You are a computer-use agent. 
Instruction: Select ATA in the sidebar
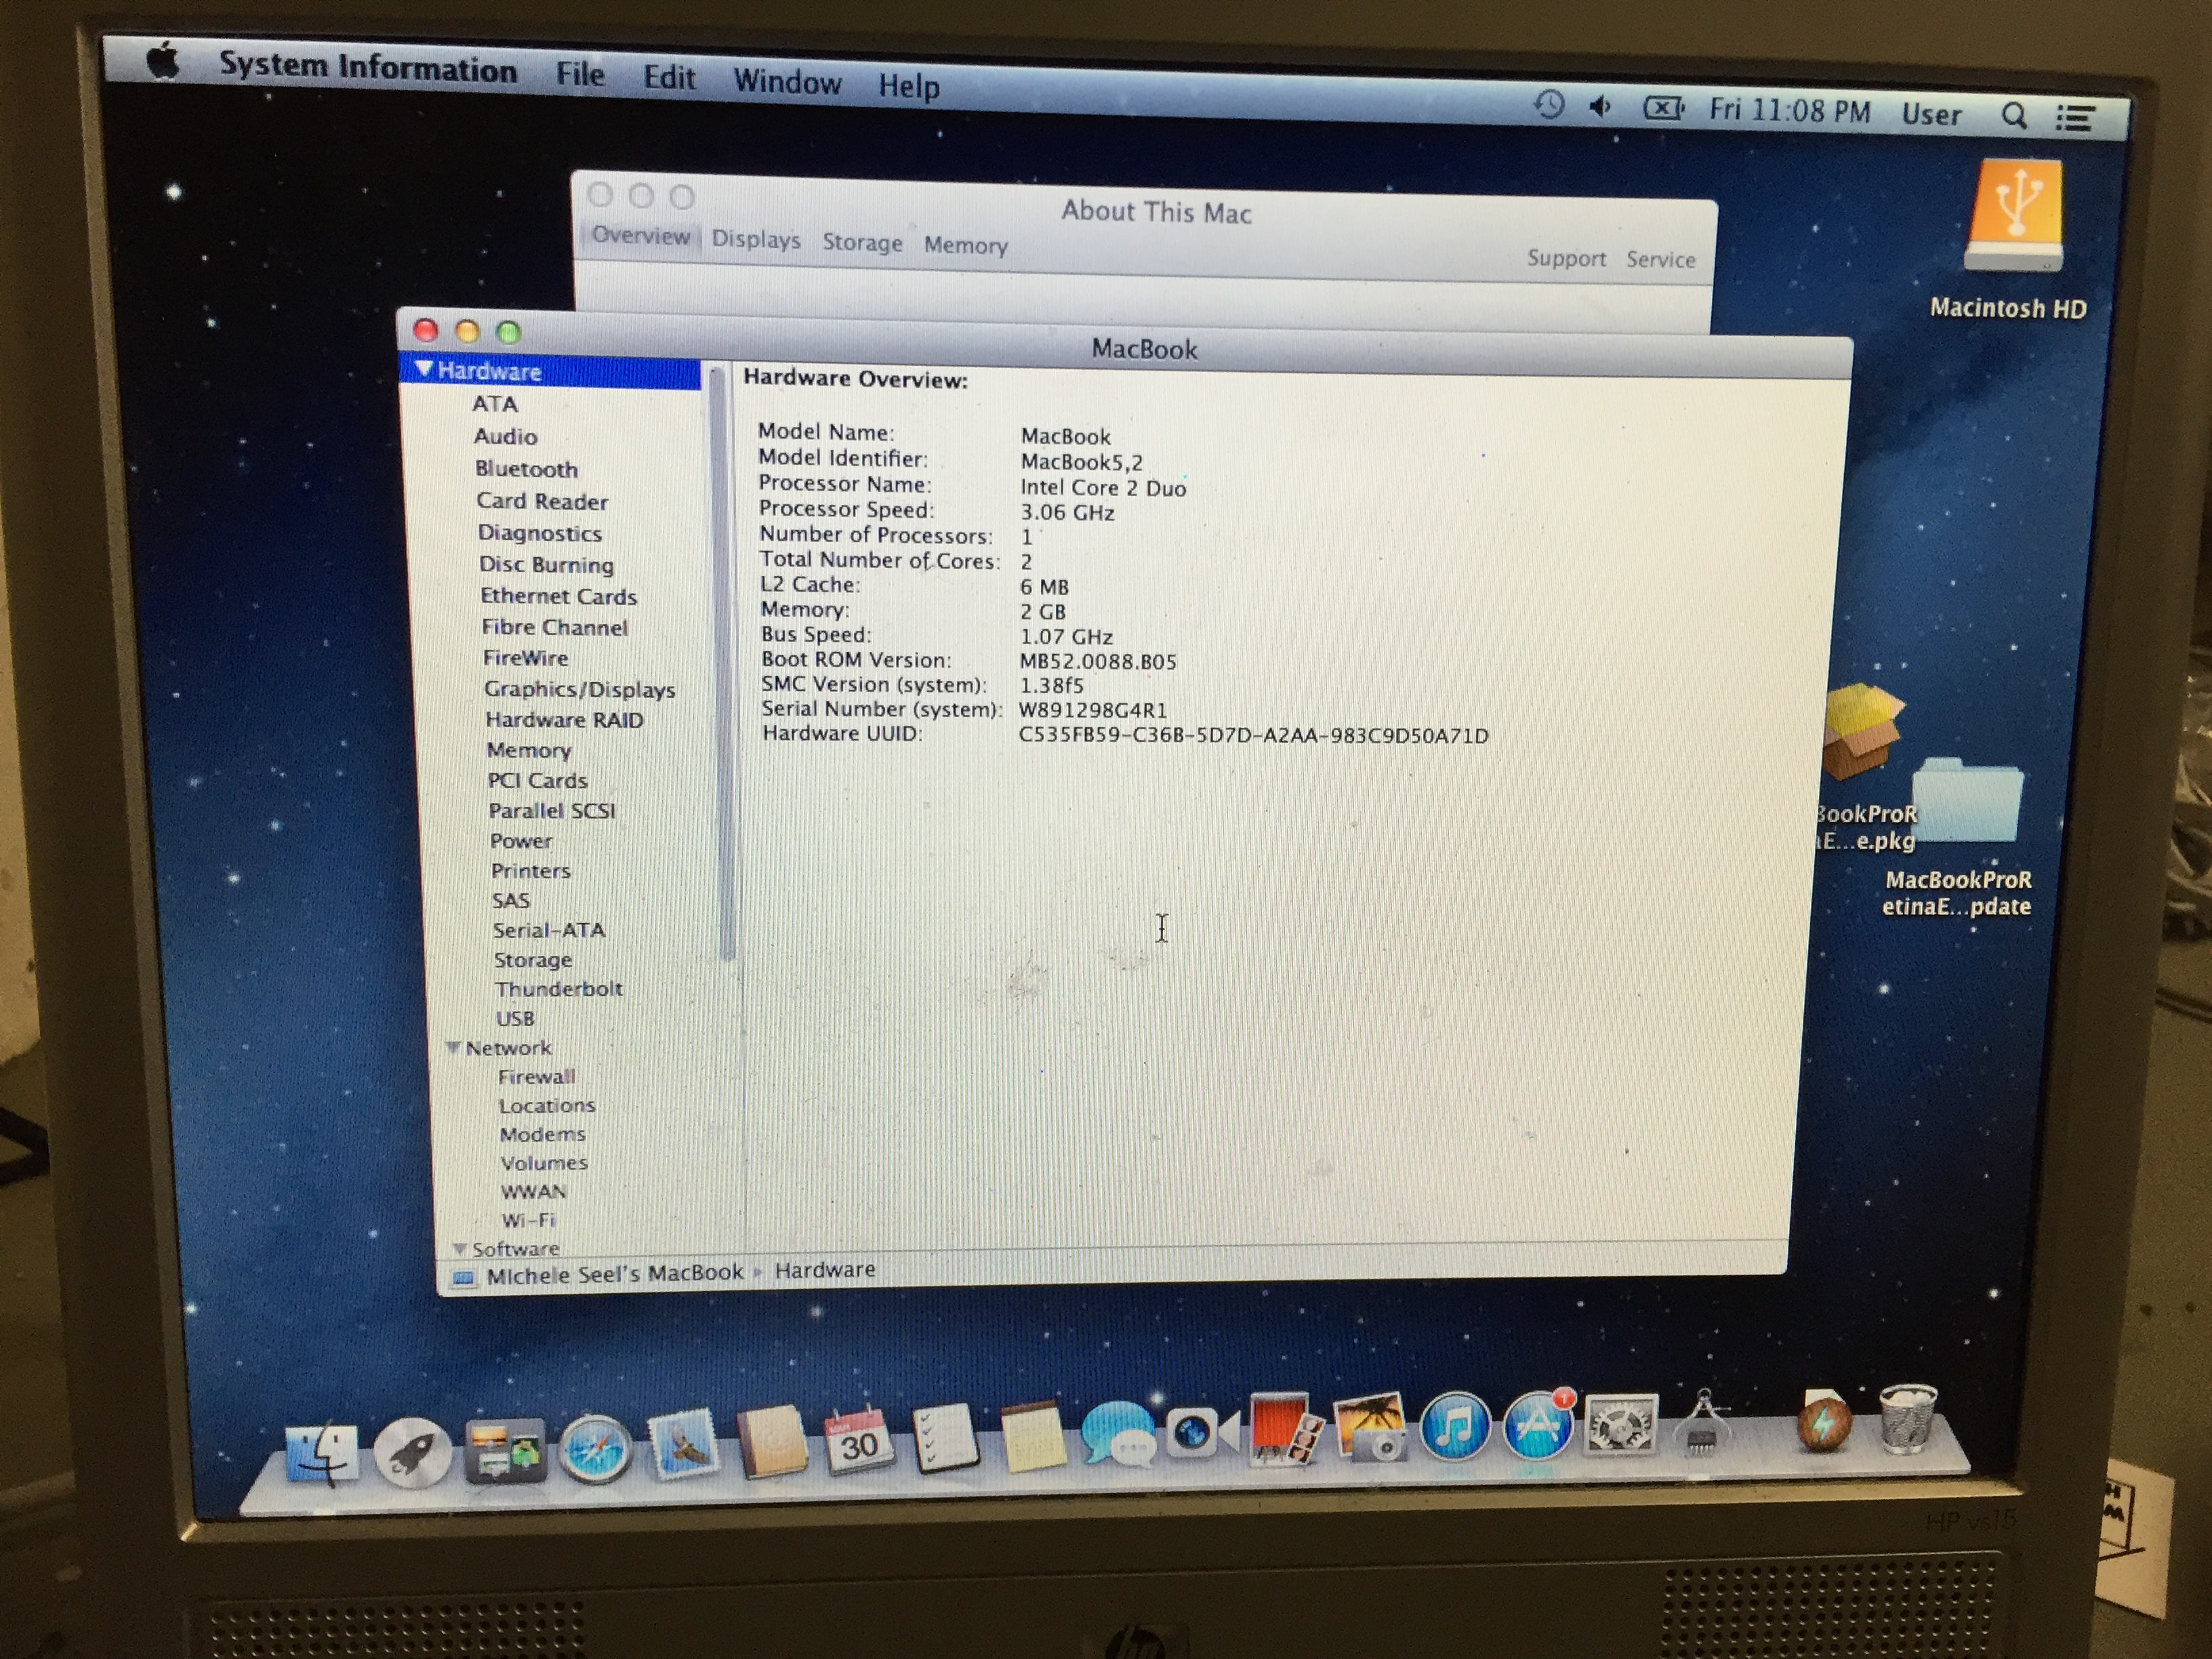click(495, 404)
